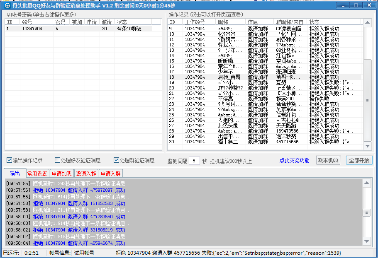Click the 全部开始 button
This screenshot has width=378, height=258.
click(359, 160)
